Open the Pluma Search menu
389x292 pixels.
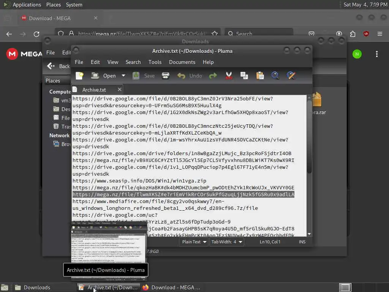click(133, 62)
